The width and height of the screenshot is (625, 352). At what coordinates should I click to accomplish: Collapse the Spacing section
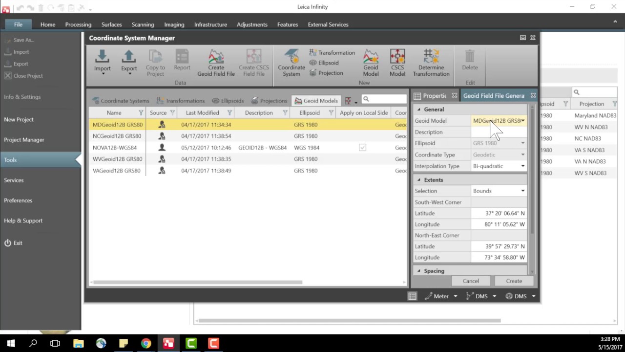(419, 271)
